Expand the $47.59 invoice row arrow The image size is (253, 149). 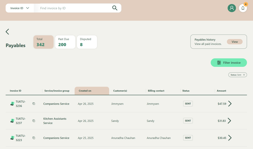tap(230, 104)
